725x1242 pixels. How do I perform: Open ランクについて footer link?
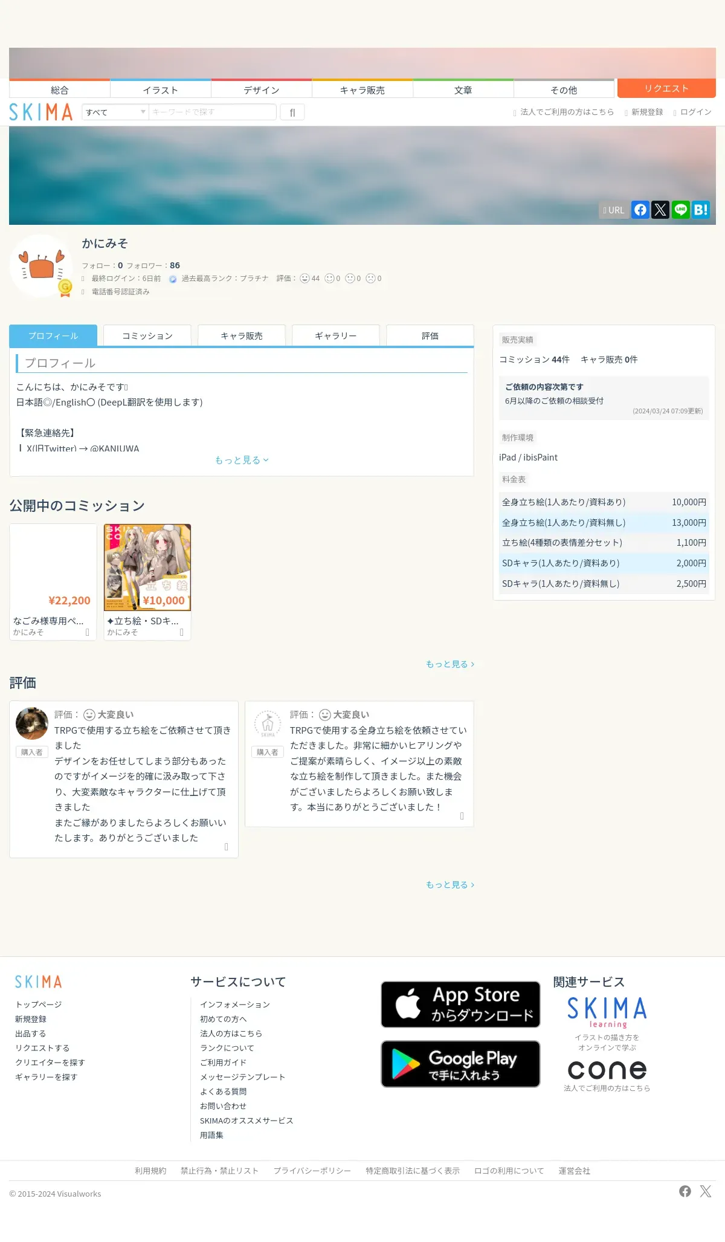click(227, 1048)
